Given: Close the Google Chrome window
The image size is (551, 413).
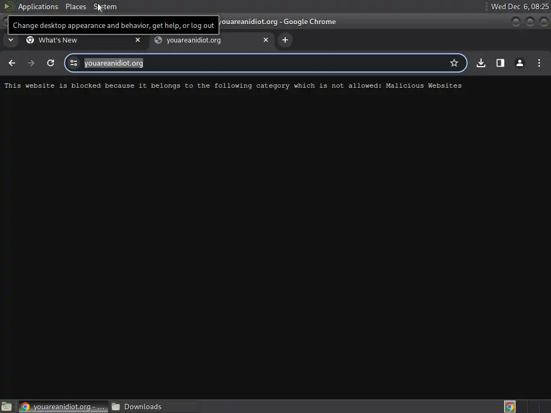Looking at the screenshot, I should (543, 22).
